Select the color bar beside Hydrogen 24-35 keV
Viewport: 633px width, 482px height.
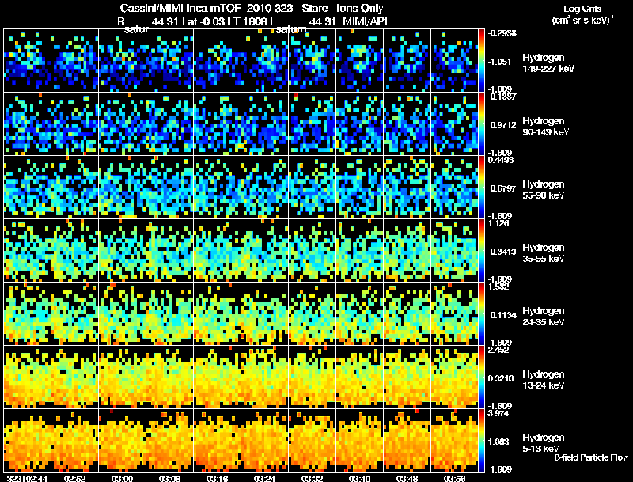481,314
